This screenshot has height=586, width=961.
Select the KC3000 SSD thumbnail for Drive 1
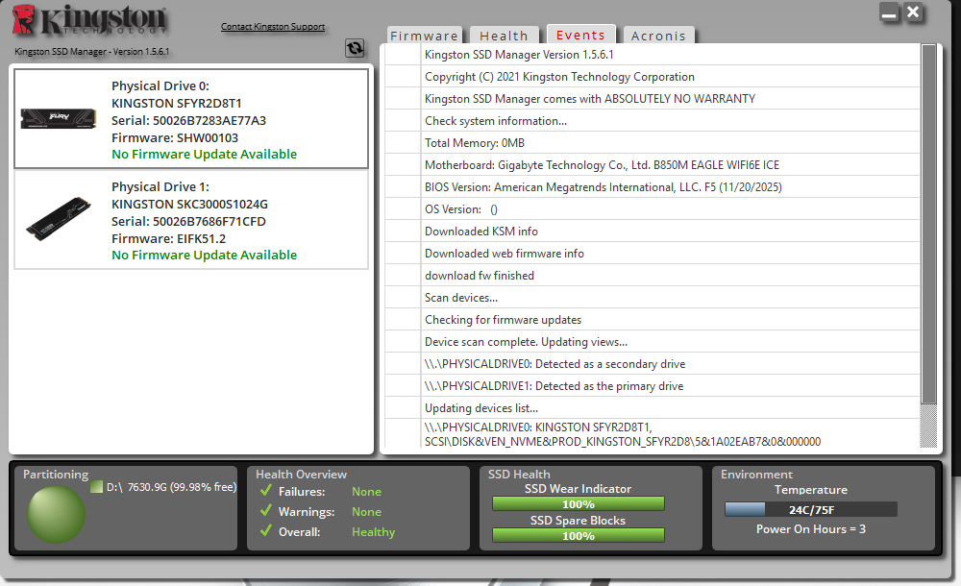click(x=59, y=218)
